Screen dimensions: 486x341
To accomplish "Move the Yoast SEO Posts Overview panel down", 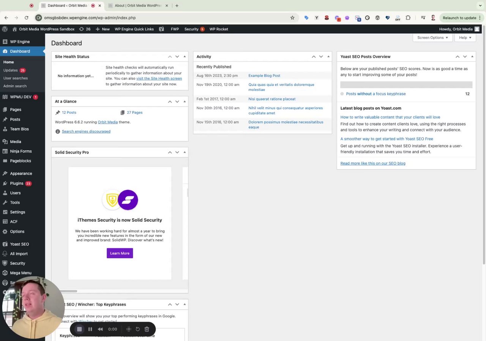I will [x=465, y=57].
